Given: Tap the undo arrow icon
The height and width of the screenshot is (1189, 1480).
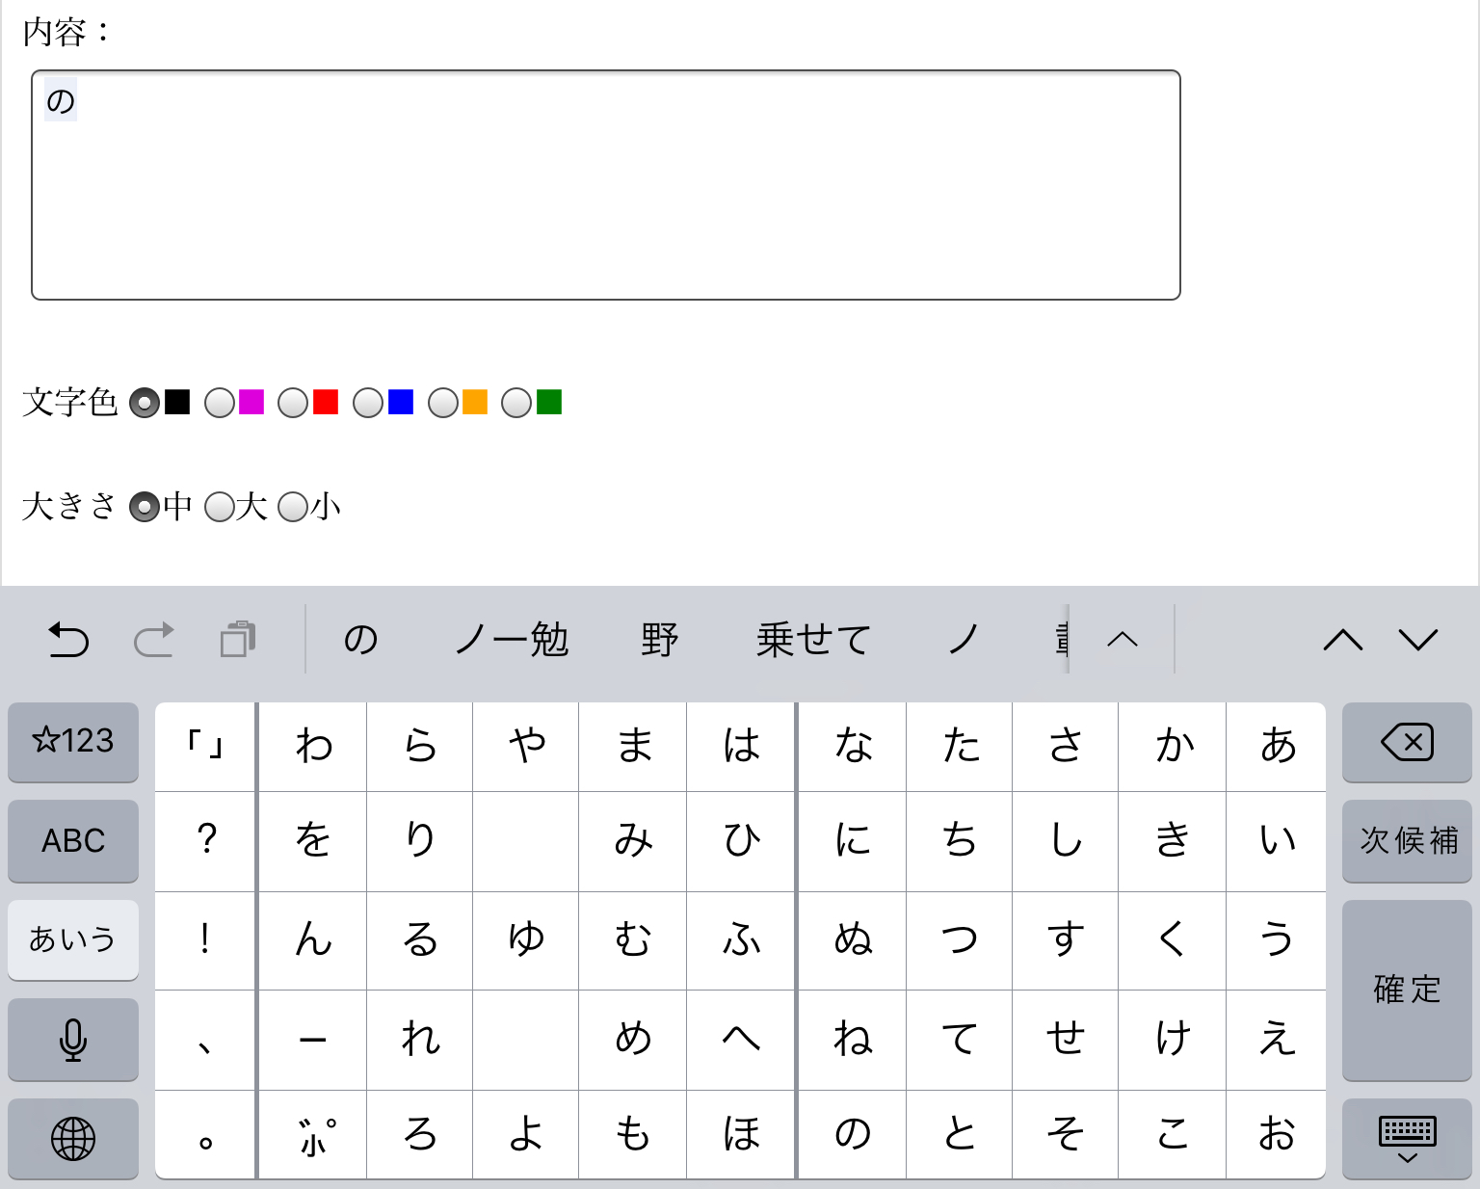Looking at the screenshot, I should (x=68, y=639).
